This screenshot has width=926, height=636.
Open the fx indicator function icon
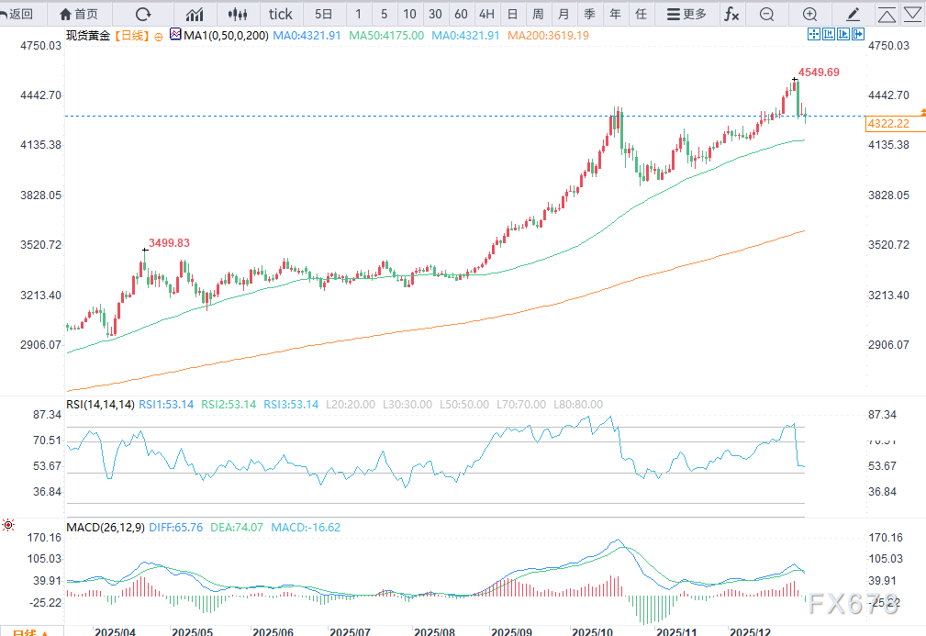point(731,14)
